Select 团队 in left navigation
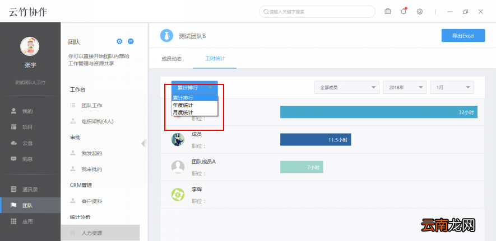The height and width of the screenshot is (241, 496). coord(30,205)
